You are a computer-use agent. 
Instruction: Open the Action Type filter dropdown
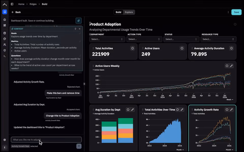[144, 39]
